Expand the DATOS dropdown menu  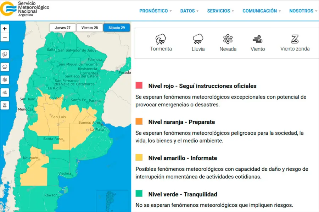(189, 11)
